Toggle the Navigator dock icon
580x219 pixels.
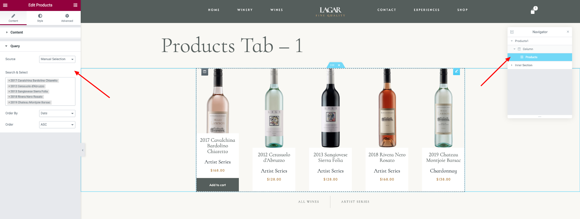point(512,32)
